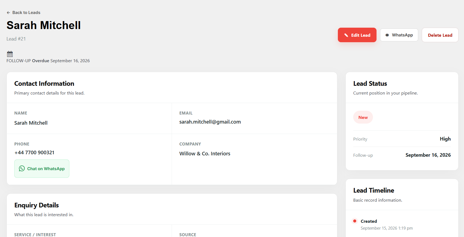The height and width of the screenshot is (237, 464).
Task: Click the Enquiry Details heading
Action: [x=36, y=205]
